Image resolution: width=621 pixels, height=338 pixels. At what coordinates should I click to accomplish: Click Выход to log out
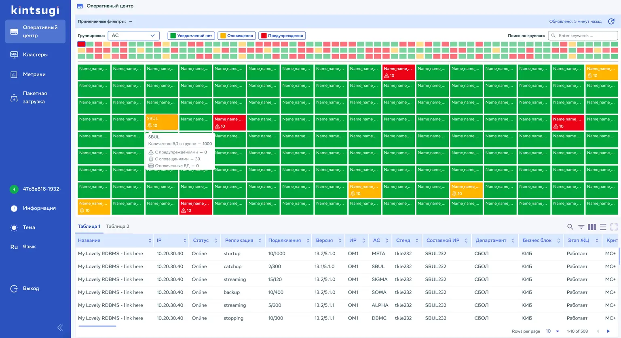point(31,288)
